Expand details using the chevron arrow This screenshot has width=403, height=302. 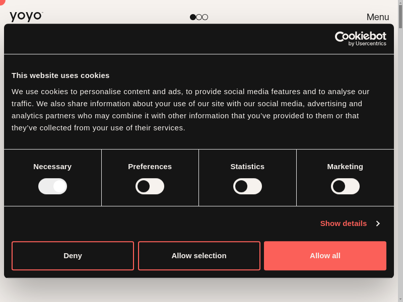[378, 223]
